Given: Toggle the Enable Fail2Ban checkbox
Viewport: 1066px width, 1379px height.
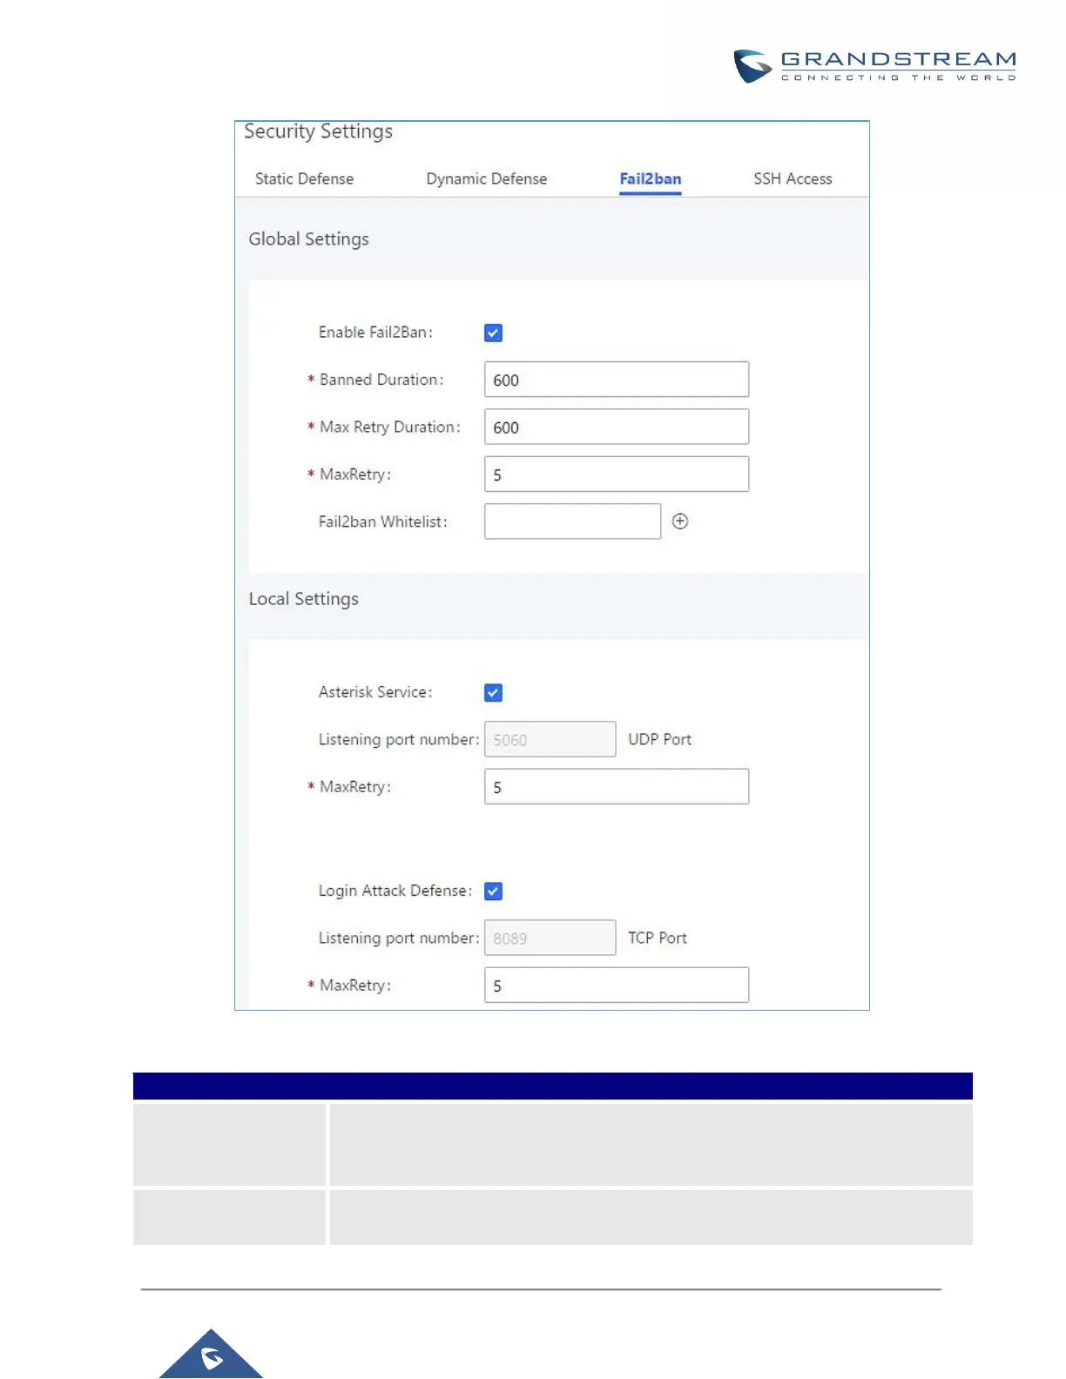Looking at the screenshot, I should pyautogui.click(x=493, y=333).
